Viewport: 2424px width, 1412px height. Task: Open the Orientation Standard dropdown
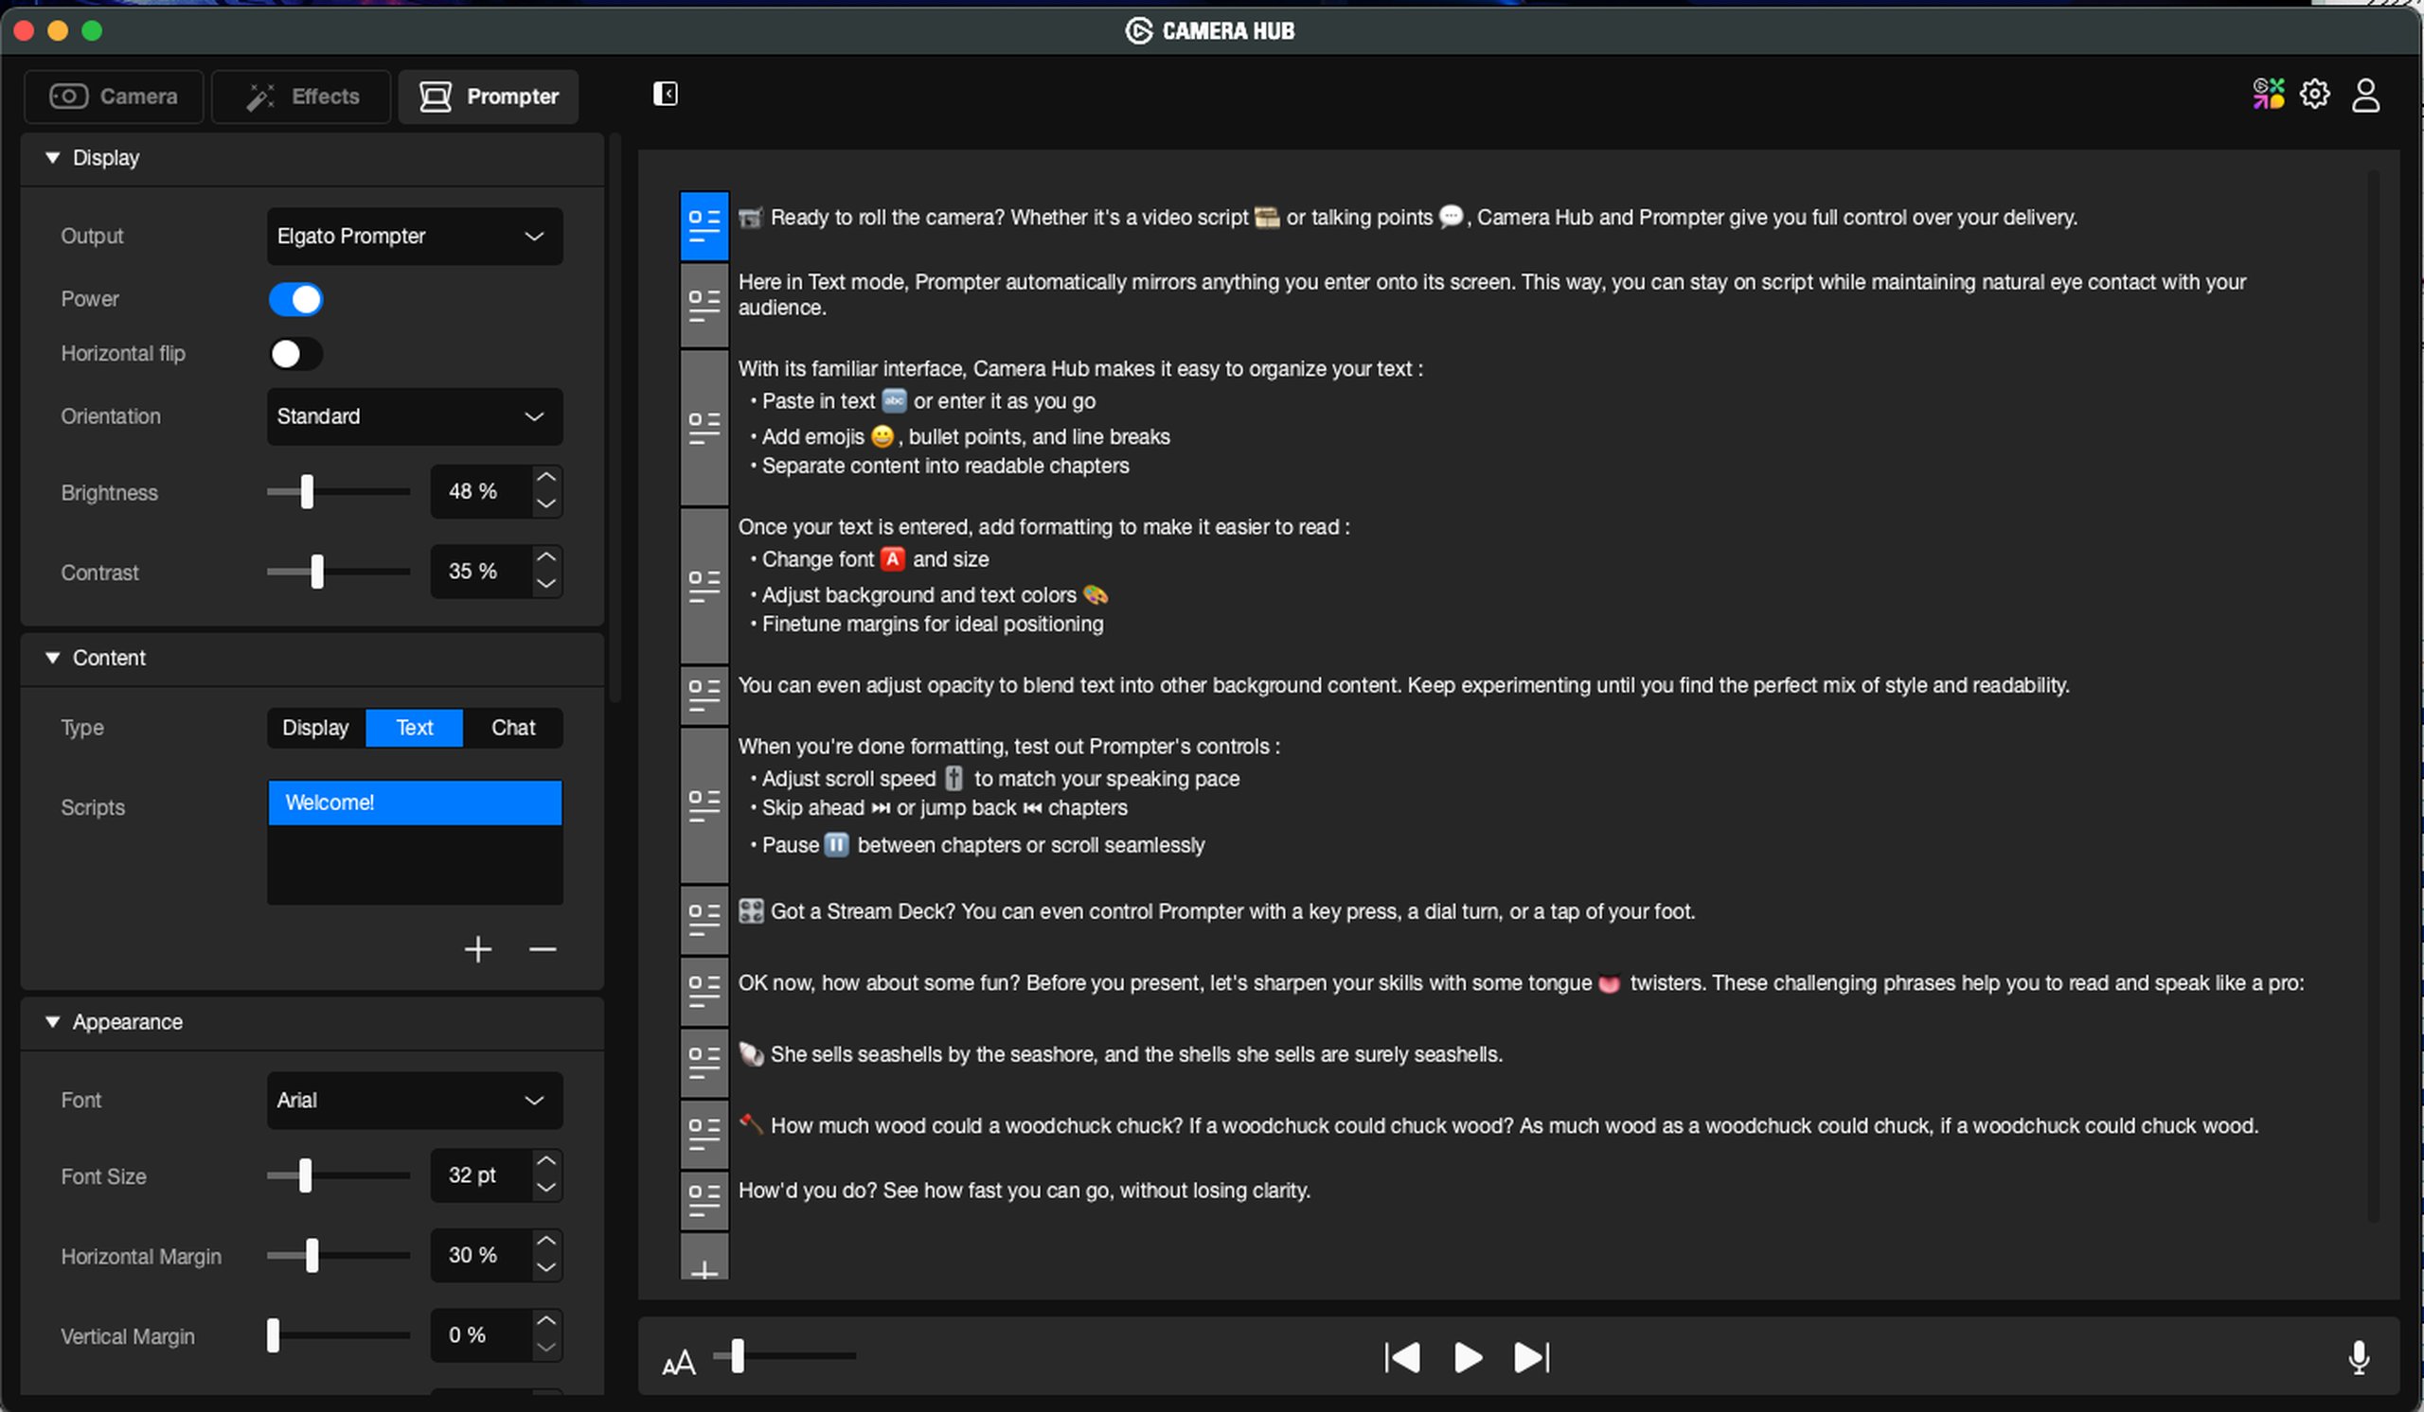click(415, 416)
